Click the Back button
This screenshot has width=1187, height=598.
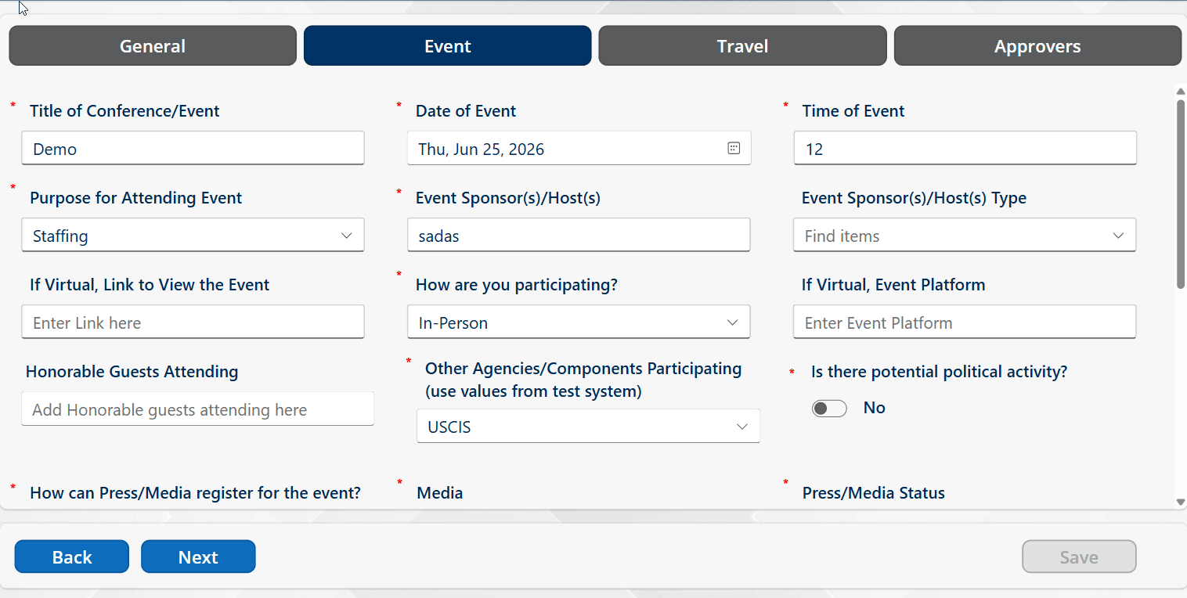(72, 557)
